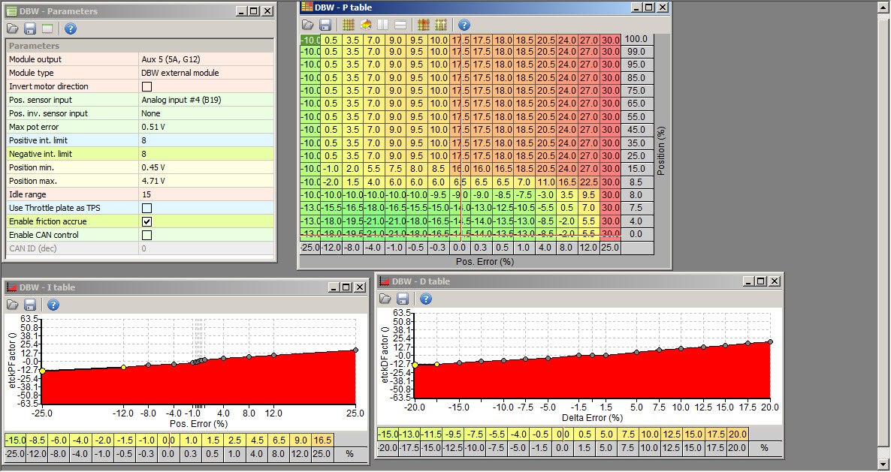Enable the CAN control checkbox
Screen dimensions: 891x472
147,235
